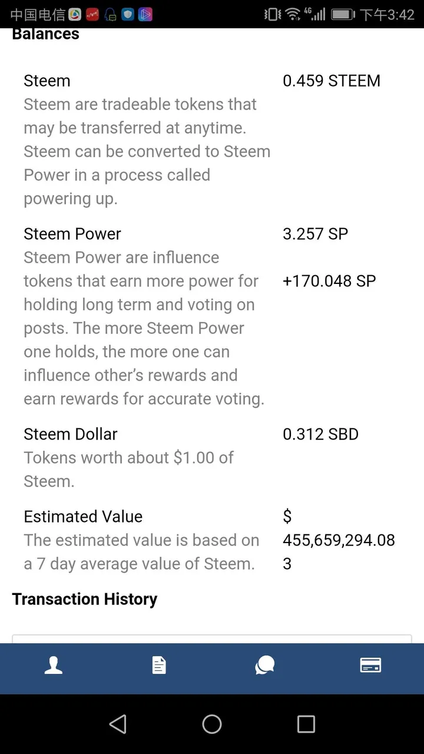Open the posts document icon
This screenshot has height=754, width=424.
159,665
